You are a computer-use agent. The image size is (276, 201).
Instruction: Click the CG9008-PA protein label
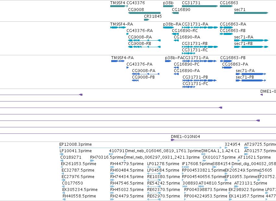tap(144, 71)
